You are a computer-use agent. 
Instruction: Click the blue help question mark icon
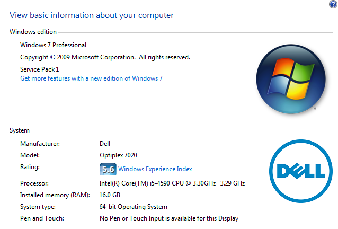332,4
